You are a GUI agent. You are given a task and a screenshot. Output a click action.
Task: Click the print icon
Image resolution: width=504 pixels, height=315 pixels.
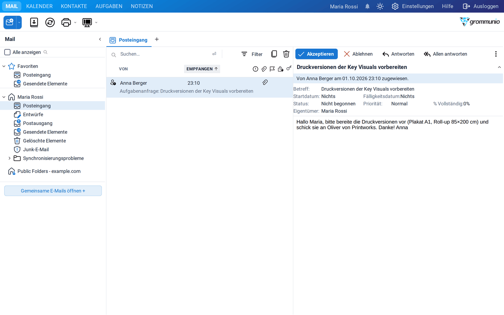tap(66, 22)
